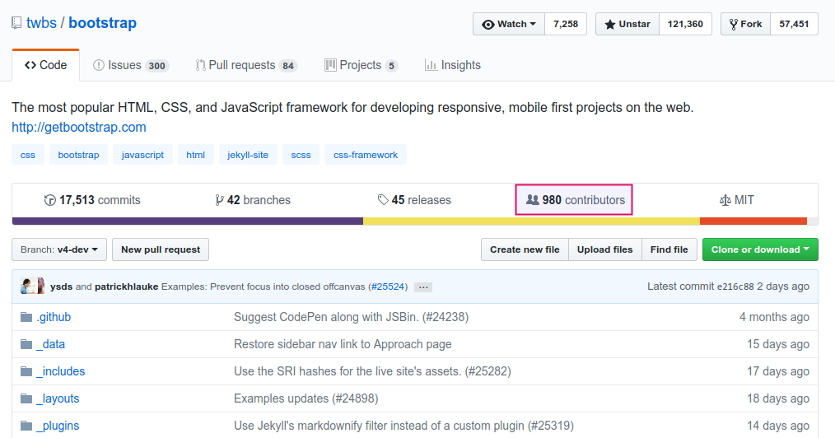Open the latest commit hash e216c88

[735, 287]
